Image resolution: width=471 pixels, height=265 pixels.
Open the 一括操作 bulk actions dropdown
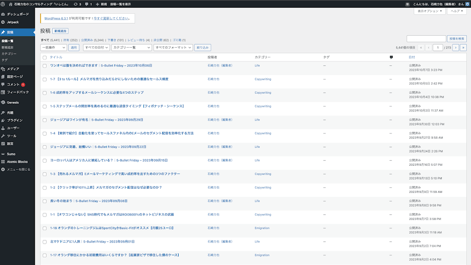click(x=53, y=47)
